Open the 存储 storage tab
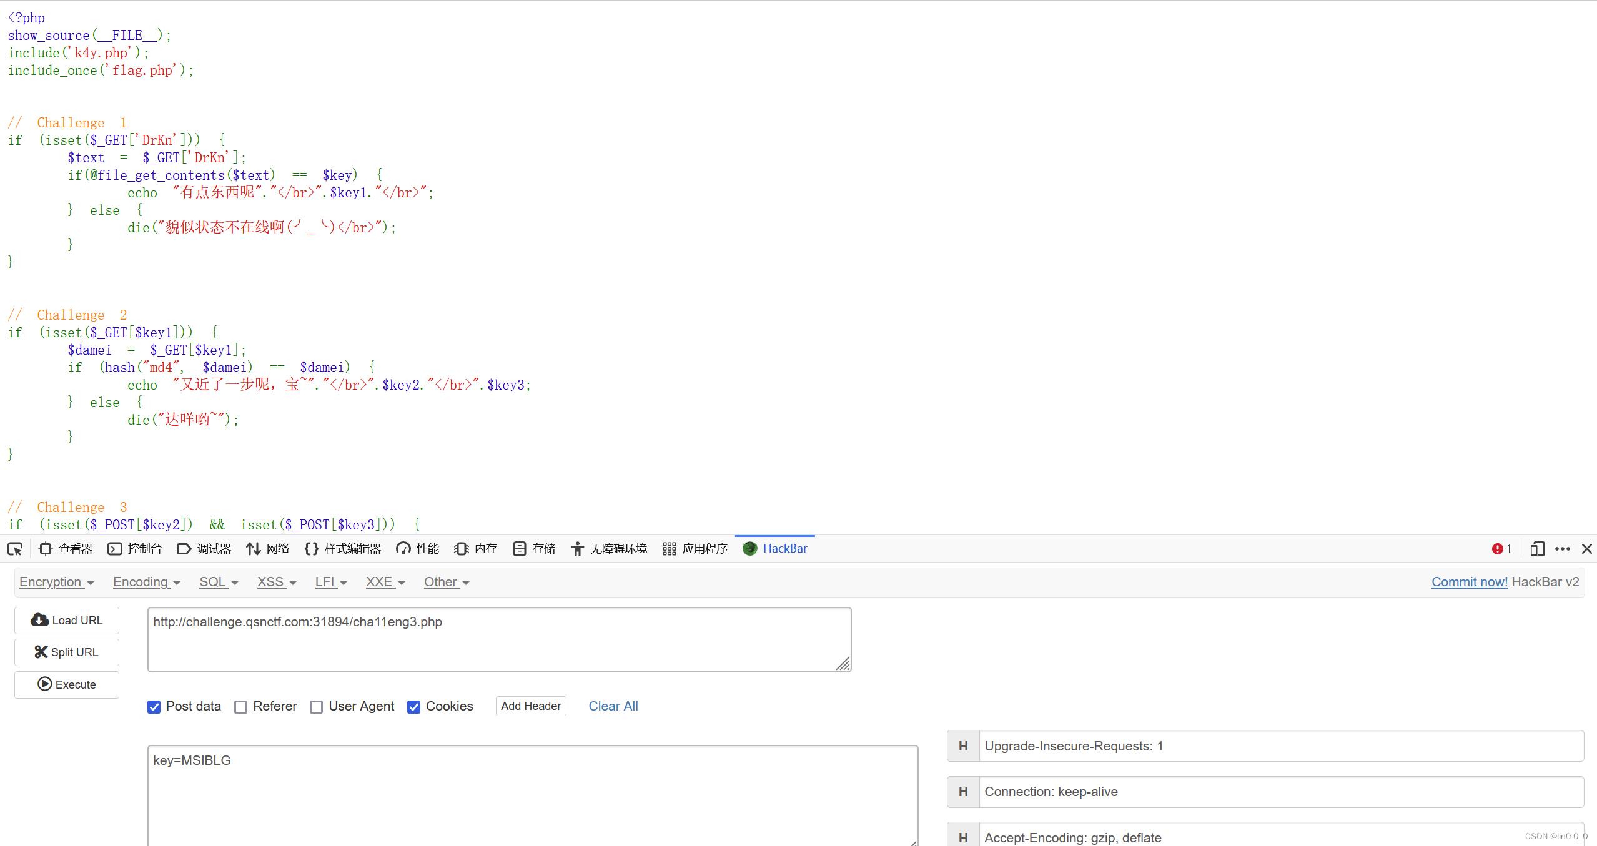Image resolution: width=1597 pixels, height=846 pixels. click(534, 549)
